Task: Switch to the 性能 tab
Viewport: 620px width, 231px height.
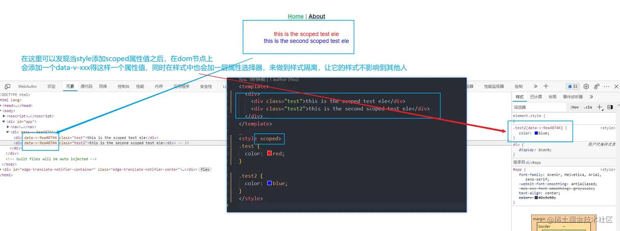Action: (x=140, y=87)
